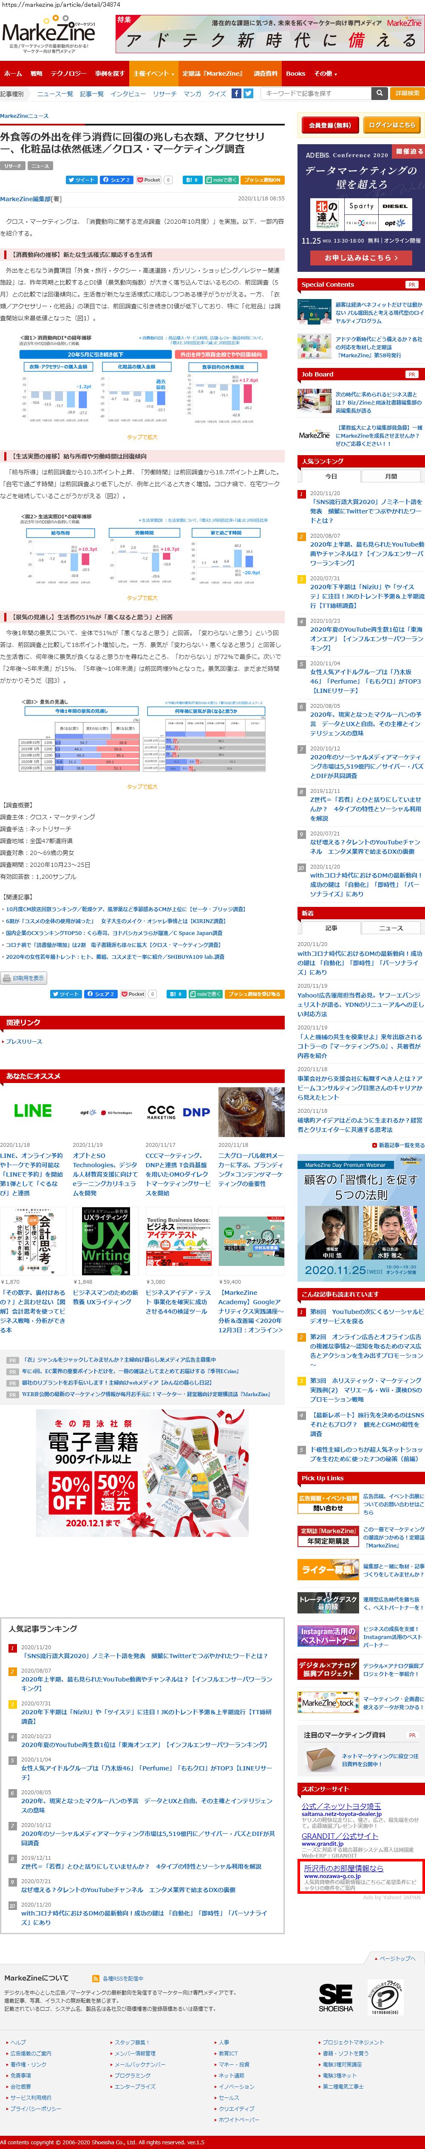Save with bottom Pocket button
Image resolution: width=425 pixels, height=2149 pixels.
point(133,994)
